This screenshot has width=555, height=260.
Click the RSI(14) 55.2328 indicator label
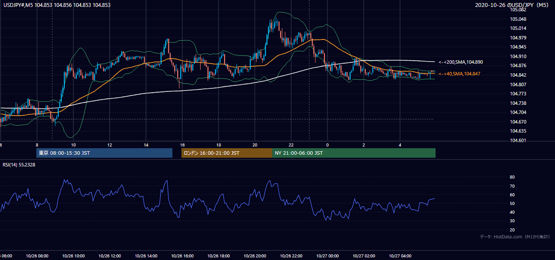coord(19,165)
